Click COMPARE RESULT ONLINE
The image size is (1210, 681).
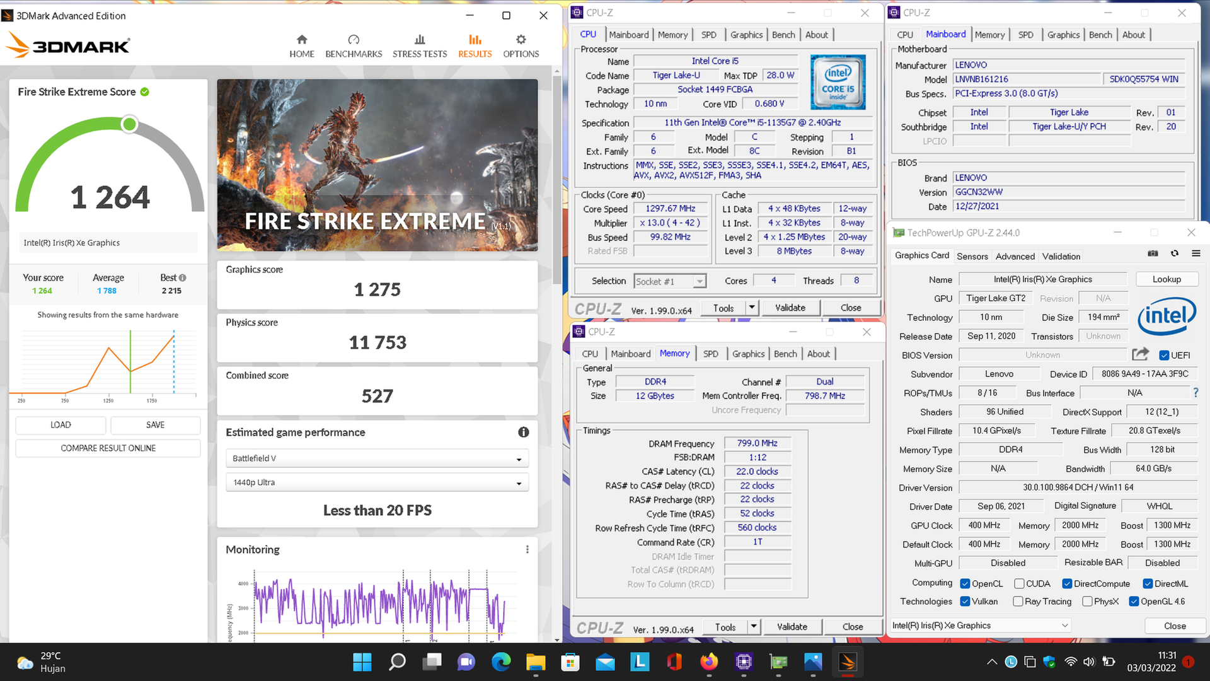pyautogui.click(x=108, y=448)
